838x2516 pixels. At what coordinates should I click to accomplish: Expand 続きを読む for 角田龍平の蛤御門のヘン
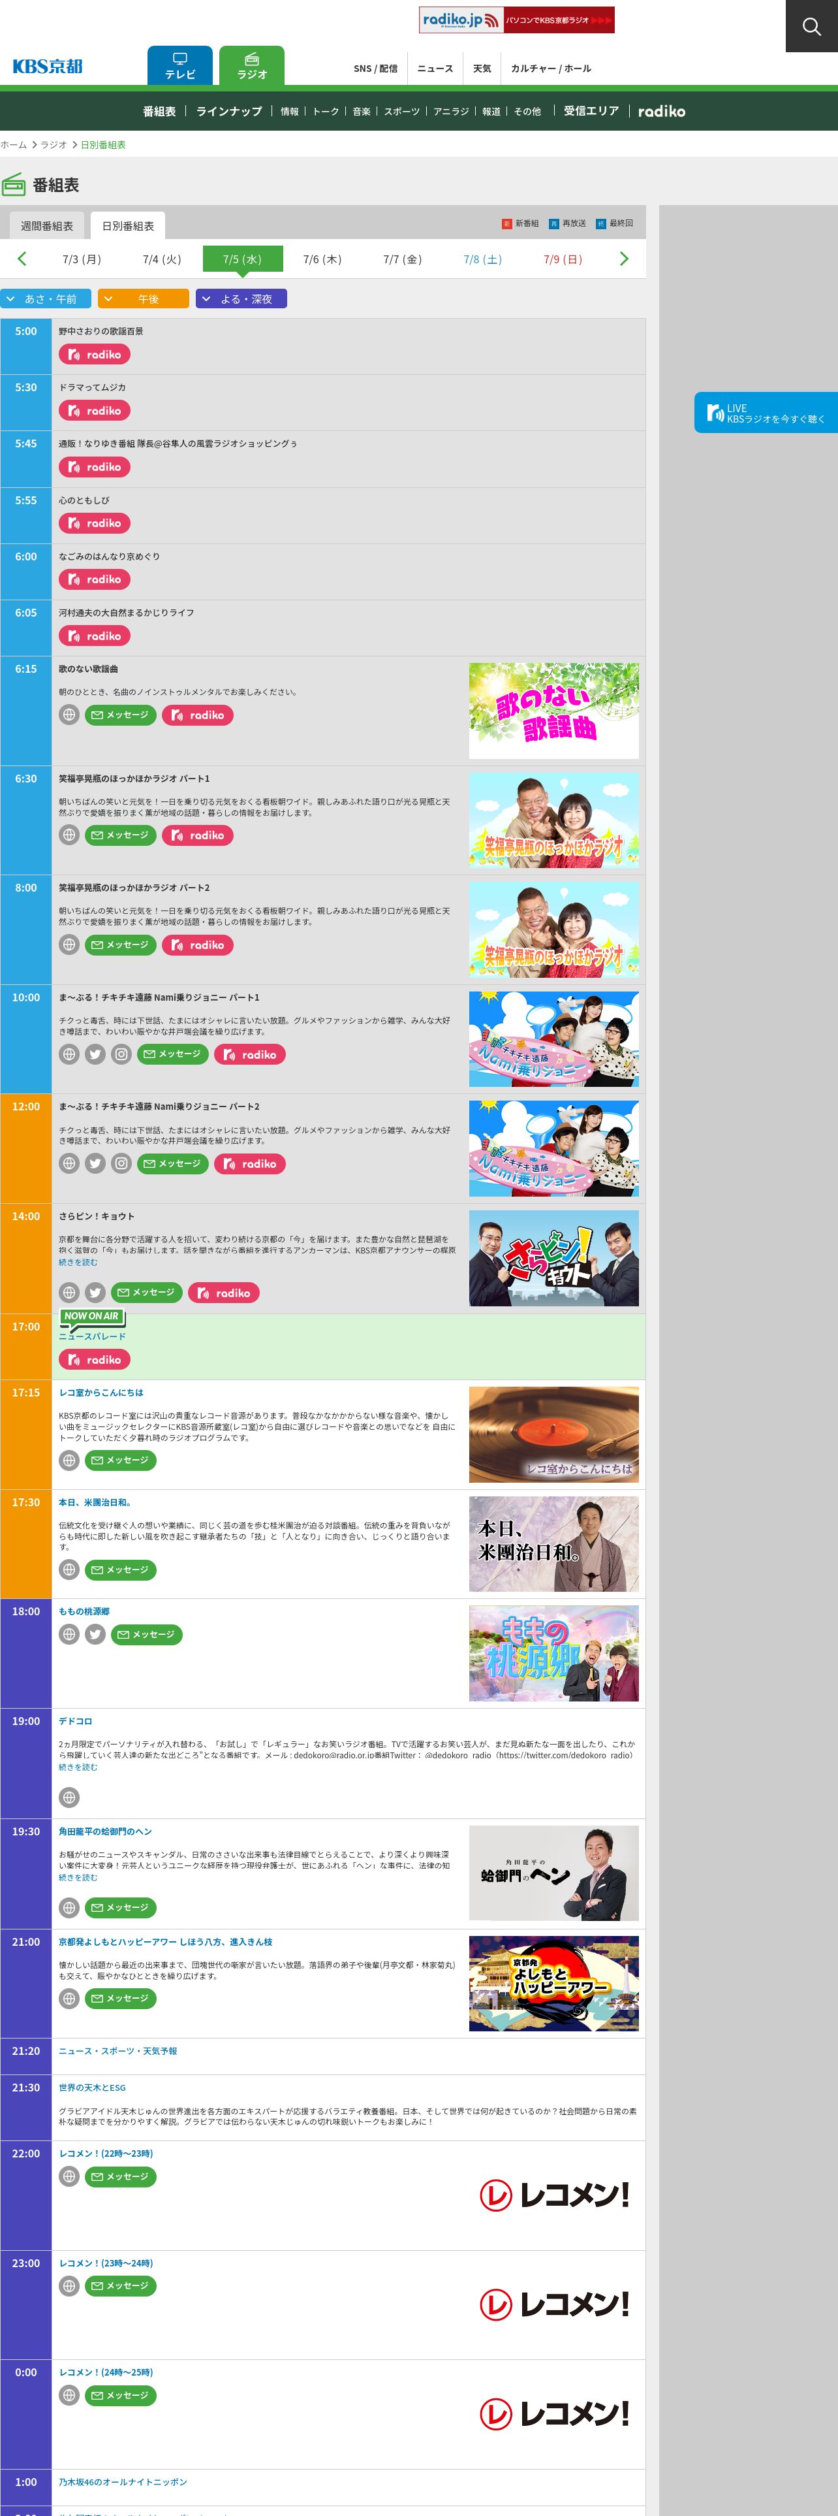[x=78, y=1877]
